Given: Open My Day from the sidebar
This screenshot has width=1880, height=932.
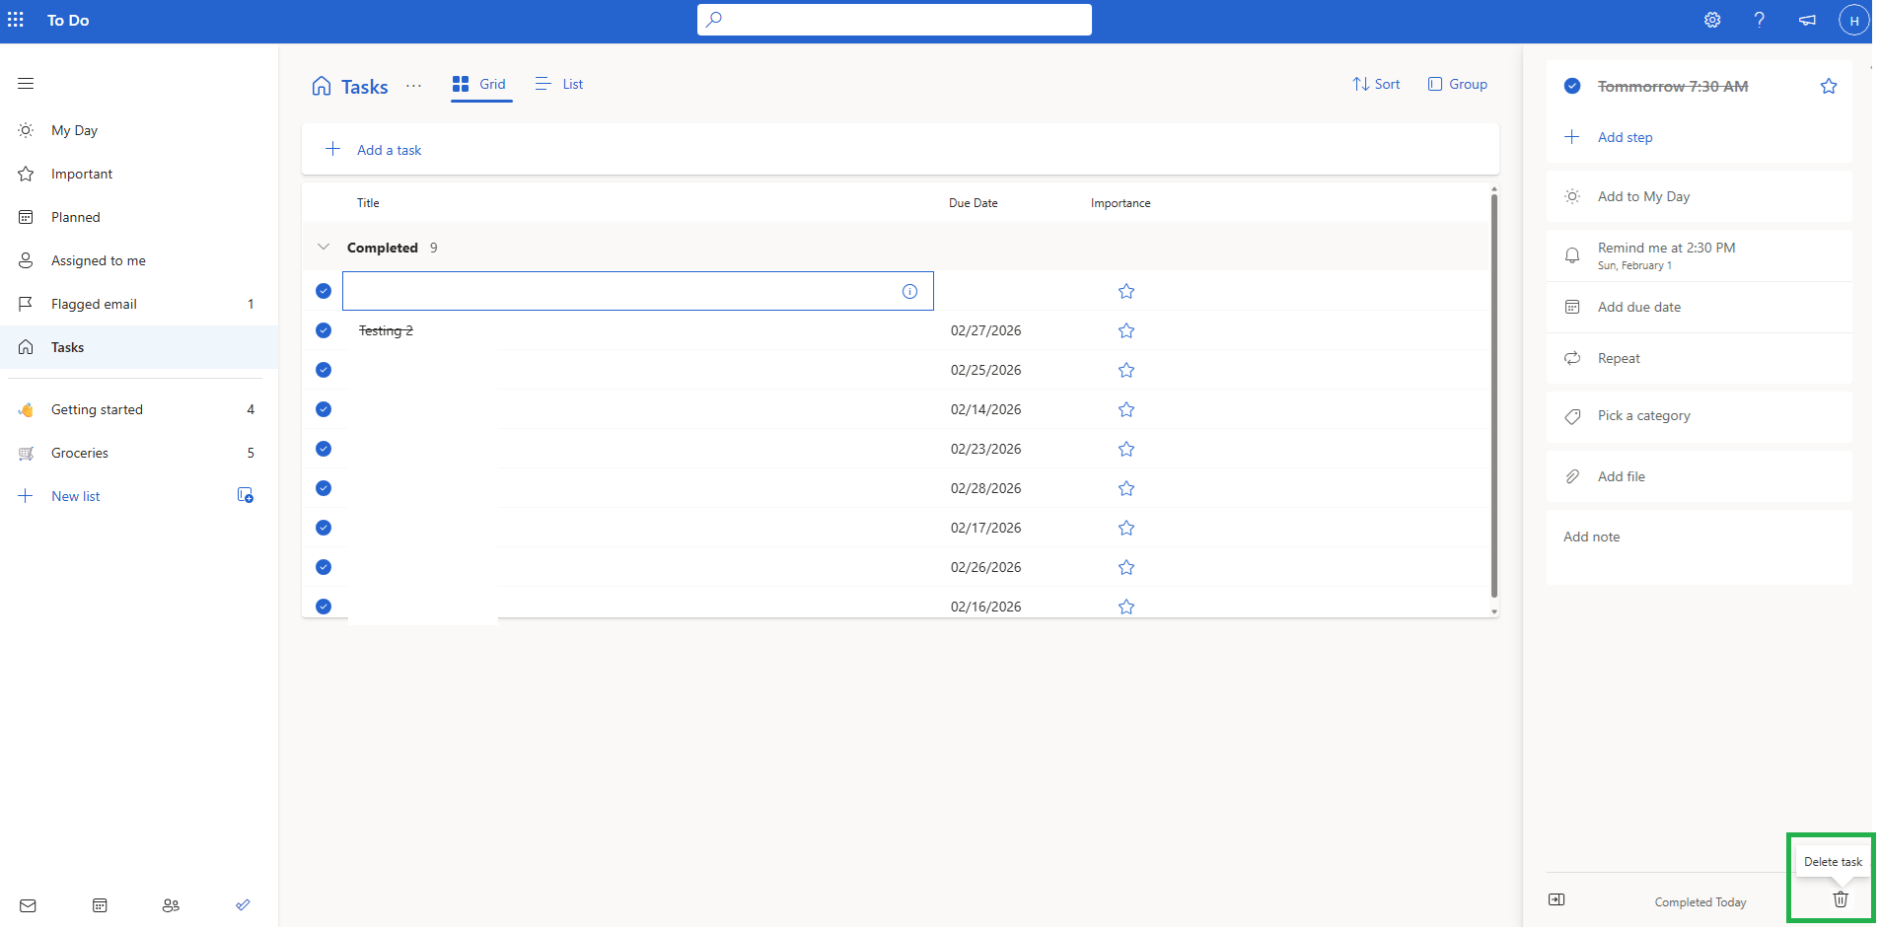Looking at the screenshot, I should 74,129.
